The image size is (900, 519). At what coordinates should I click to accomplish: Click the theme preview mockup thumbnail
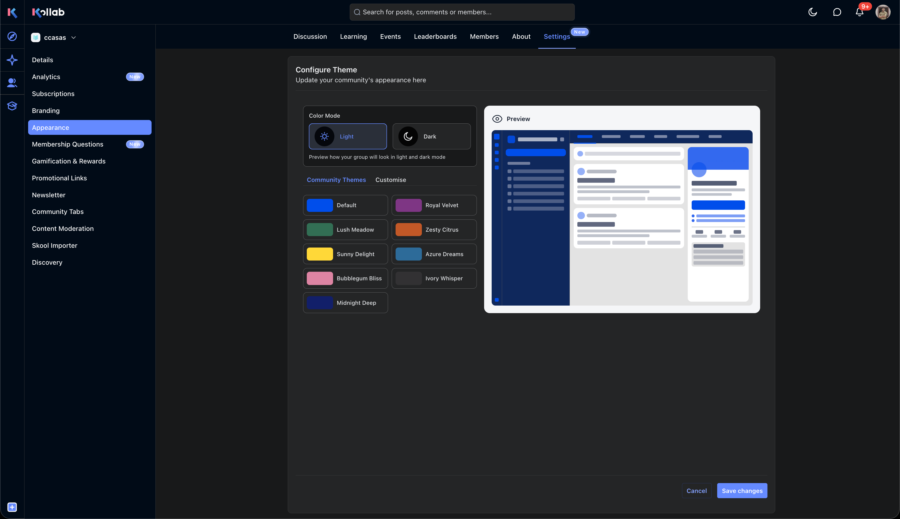pyautogui.click(x=622, y=218)
